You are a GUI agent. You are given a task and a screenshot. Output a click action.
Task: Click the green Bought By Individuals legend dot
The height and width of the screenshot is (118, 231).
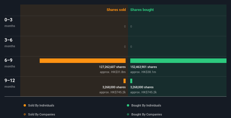[x=128, y=105]
